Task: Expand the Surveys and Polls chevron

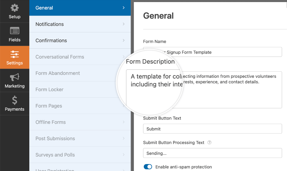Action: click(x=123, y=155)
